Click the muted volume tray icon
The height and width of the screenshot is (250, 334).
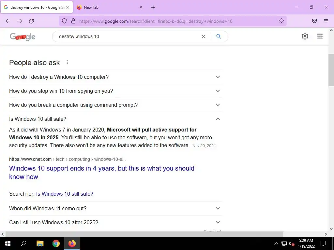tap(292, 243)
